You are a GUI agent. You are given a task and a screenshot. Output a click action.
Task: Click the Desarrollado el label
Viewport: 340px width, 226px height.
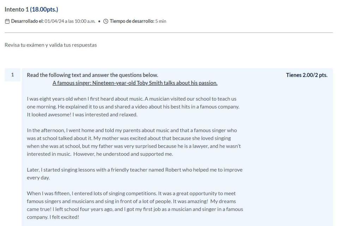27,21
